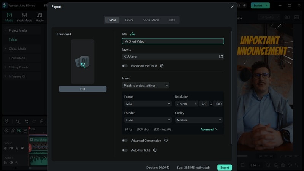Click the Filmora logo icon
304x171 pixels.
(x=5, y=5)
